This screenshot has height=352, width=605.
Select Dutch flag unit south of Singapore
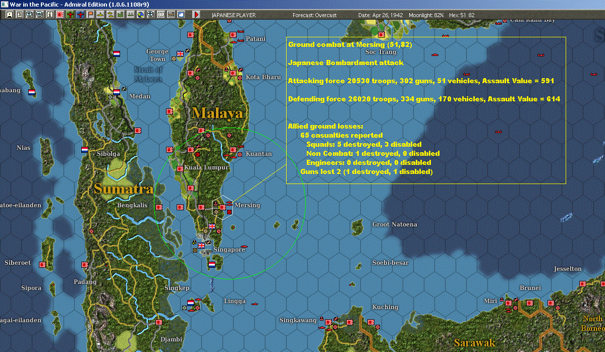[x=212, y=265]
